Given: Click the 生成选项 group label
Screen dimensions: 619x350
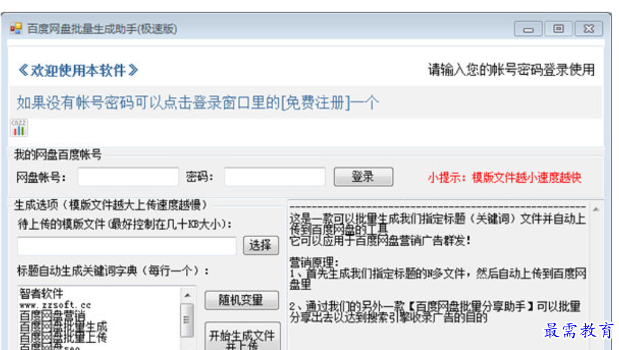Looking at the screenshot, I should point(111,205).
